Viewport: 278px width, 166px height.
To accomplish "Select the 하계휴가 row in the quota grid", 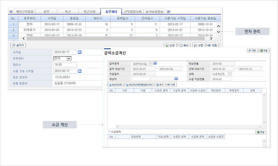I will pyautogui.click(x=30, y=30).
